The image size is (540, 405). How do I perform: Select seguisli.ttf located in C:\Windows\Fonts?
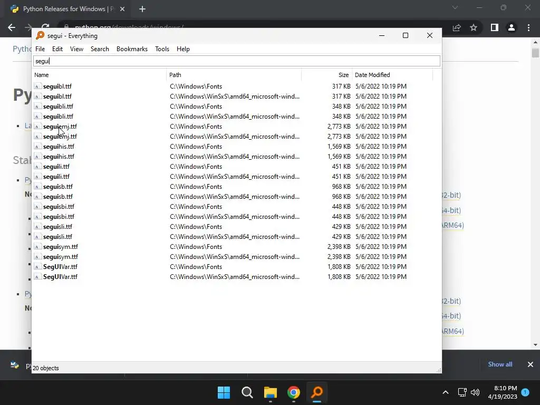(x=57, y=226)
